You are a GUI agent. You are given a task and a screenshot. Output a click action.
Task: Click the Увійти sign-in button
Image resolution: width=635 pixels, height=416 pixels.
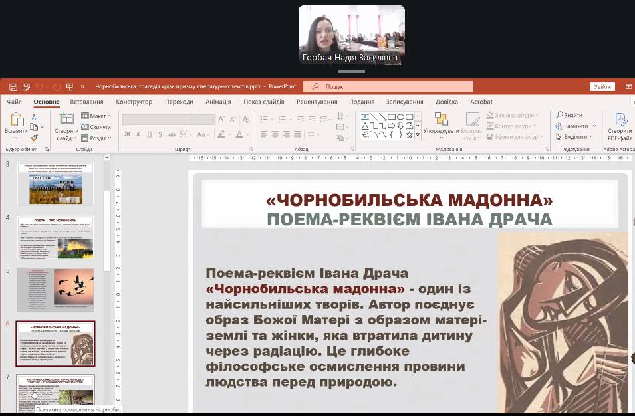coord(602,86)
